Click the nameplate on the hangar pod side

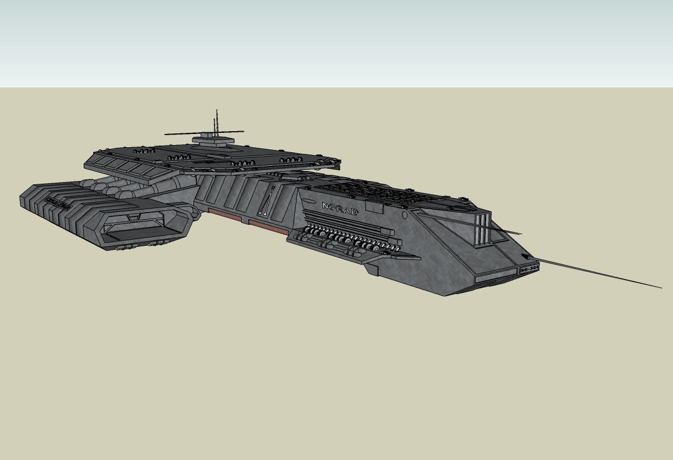[x=58, y=203]
